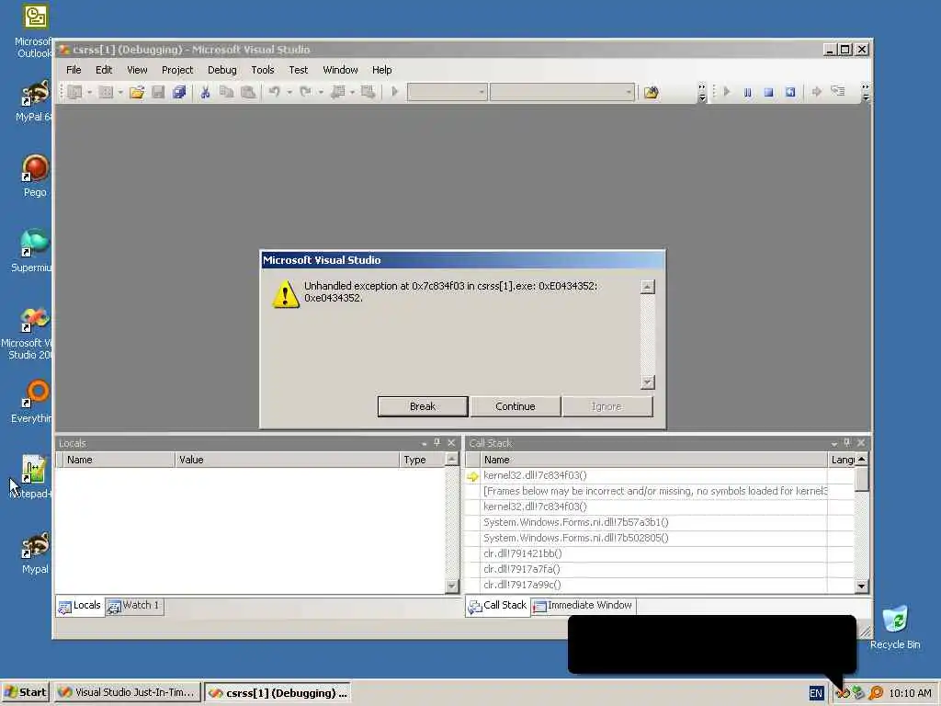Viewport: 941px width, 706px height.
Task: Click the Value column header in Locals
Action: (287, 460)
